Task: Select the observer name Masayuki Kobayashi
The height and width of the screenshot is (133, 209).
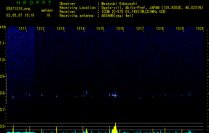Action: [119, 4]
